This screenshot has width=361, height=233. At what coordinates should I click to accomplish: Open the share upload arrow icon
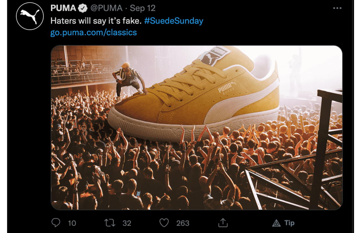pos(223,223)
